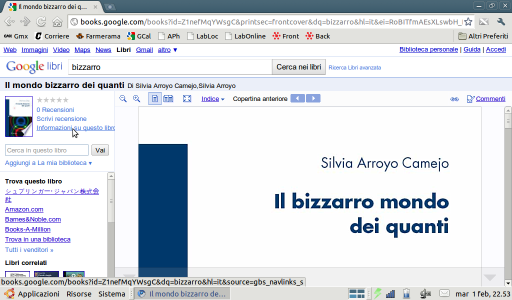This screenshot has width=512, height=300.
Task: Switch to two-page view
Action: tap(168, 98)
